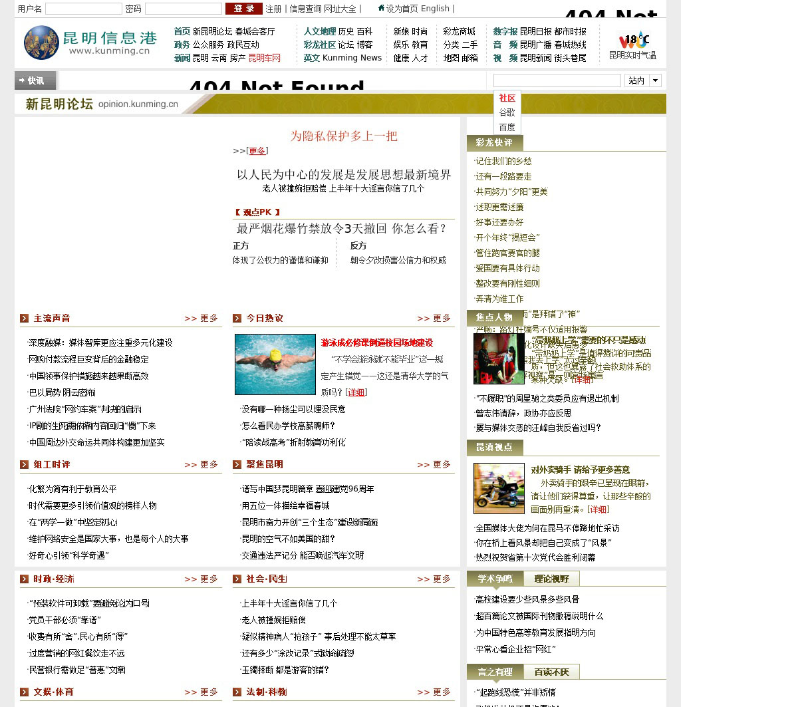Select 百度 in the search scope list
The width and height of the screenshot is (798, 707).
507,127
